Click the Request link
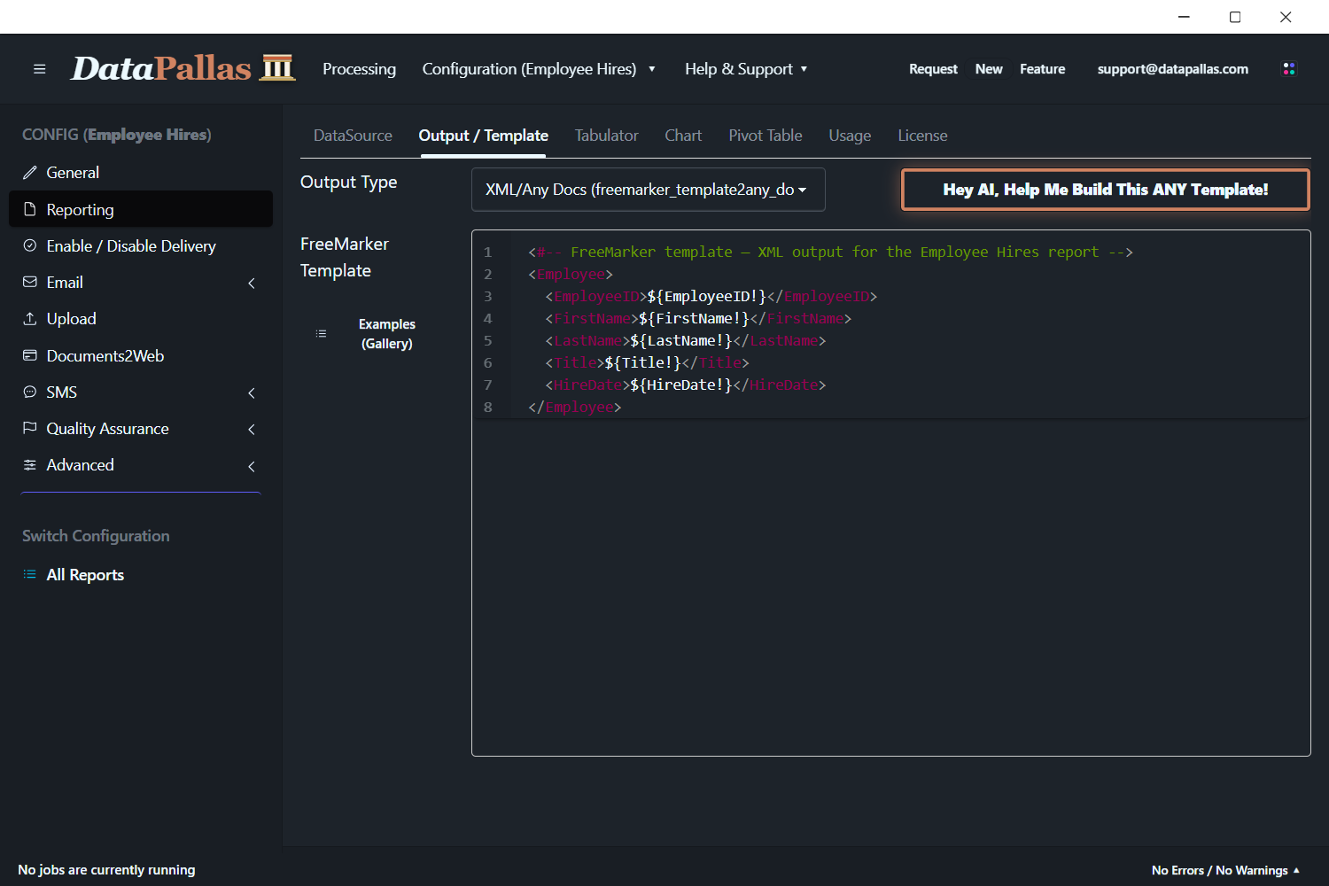Screen dimensions: 1329x886 click(x=933, y=69)
